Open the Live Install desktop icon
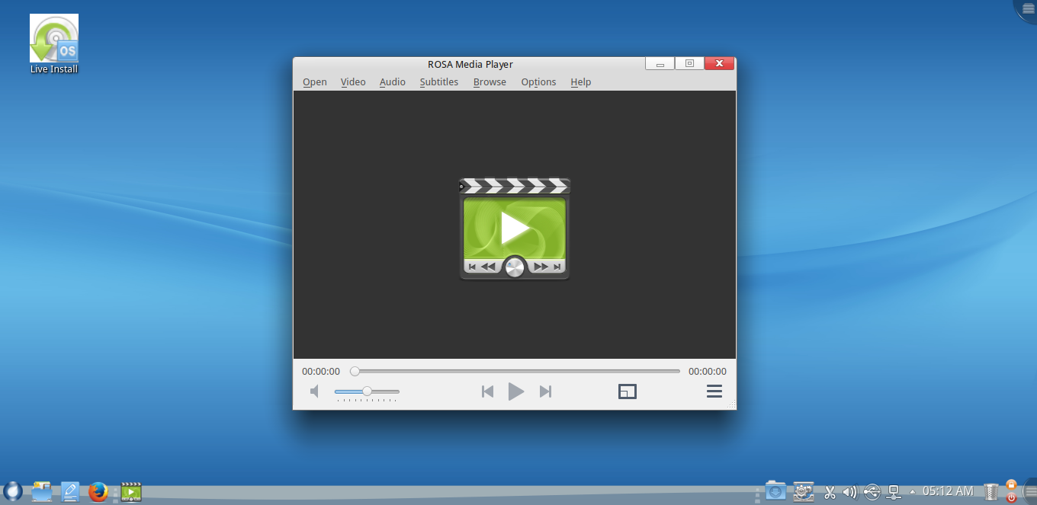Image resolution: width=1037 pixels, height=505 pixels. coord(54,43)
